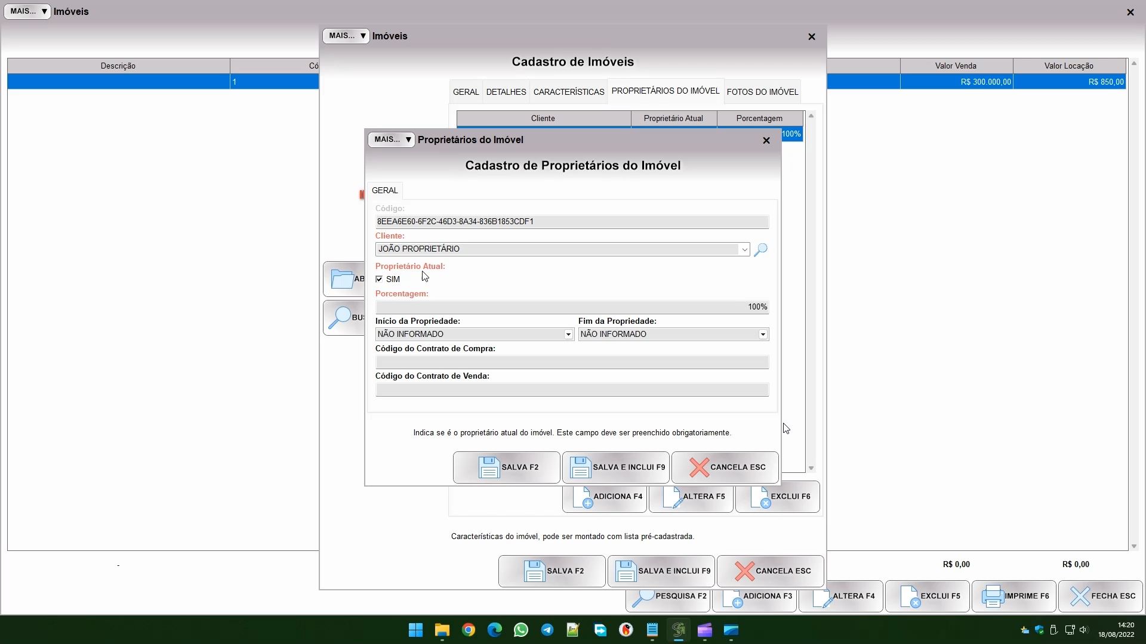
Task: Click the Código do Contrato de Compra field
Action: click(572, 363)
